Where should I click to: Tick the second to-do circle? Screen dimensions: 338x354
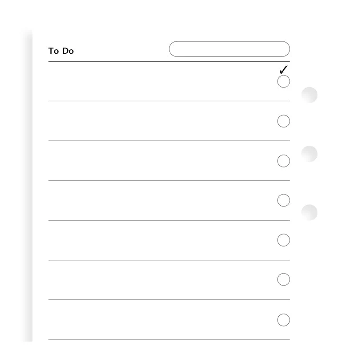(283, 121)
